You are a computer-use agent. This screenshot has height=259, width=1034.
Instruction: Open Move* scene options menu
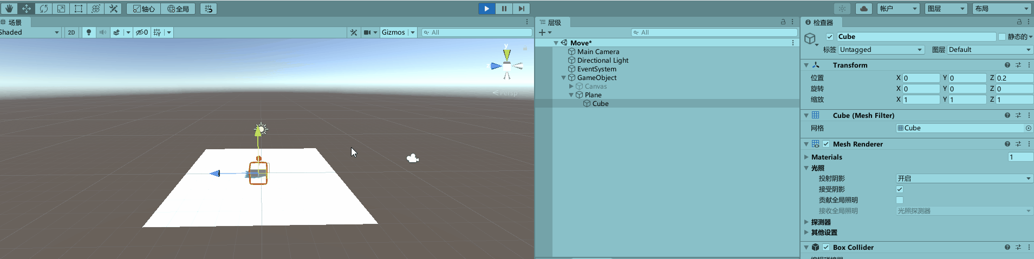coord(793,43)
